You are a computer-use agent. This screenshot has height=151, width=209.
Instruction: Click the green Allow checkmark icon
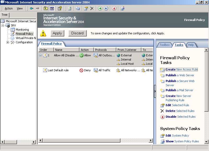(82, 55)
